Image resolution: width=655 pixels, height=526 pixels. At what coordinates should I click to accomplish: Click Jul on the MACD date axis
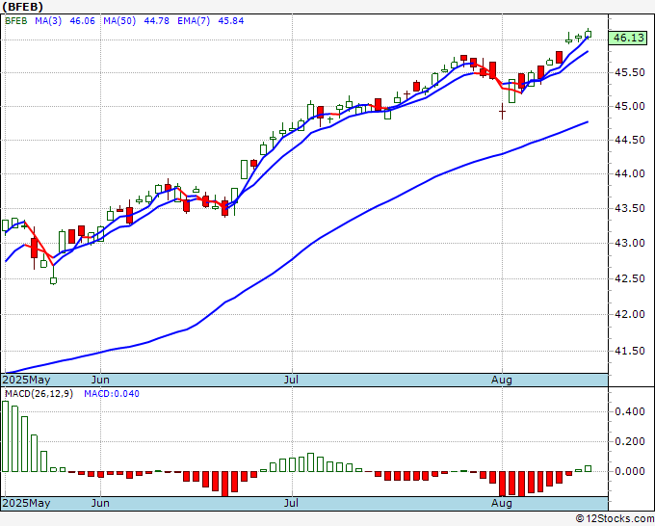pos(291,503)
